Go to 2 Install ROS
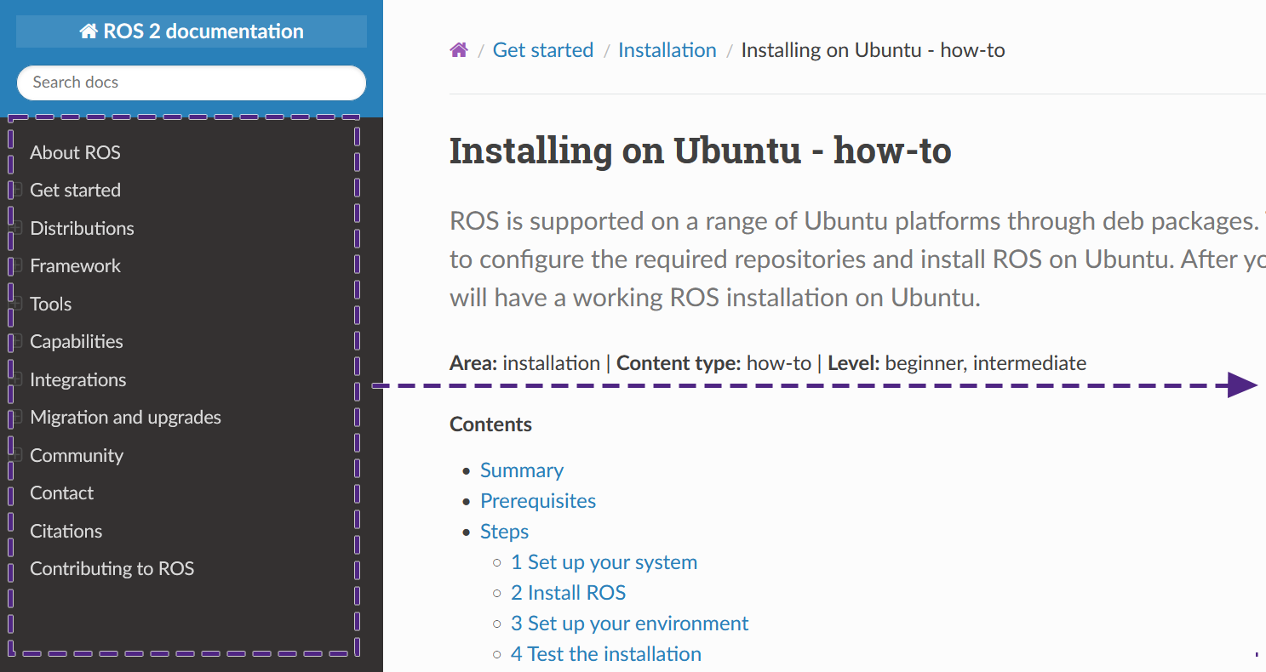The height and width of the screenshot is (672, 1266). point(568,593)
